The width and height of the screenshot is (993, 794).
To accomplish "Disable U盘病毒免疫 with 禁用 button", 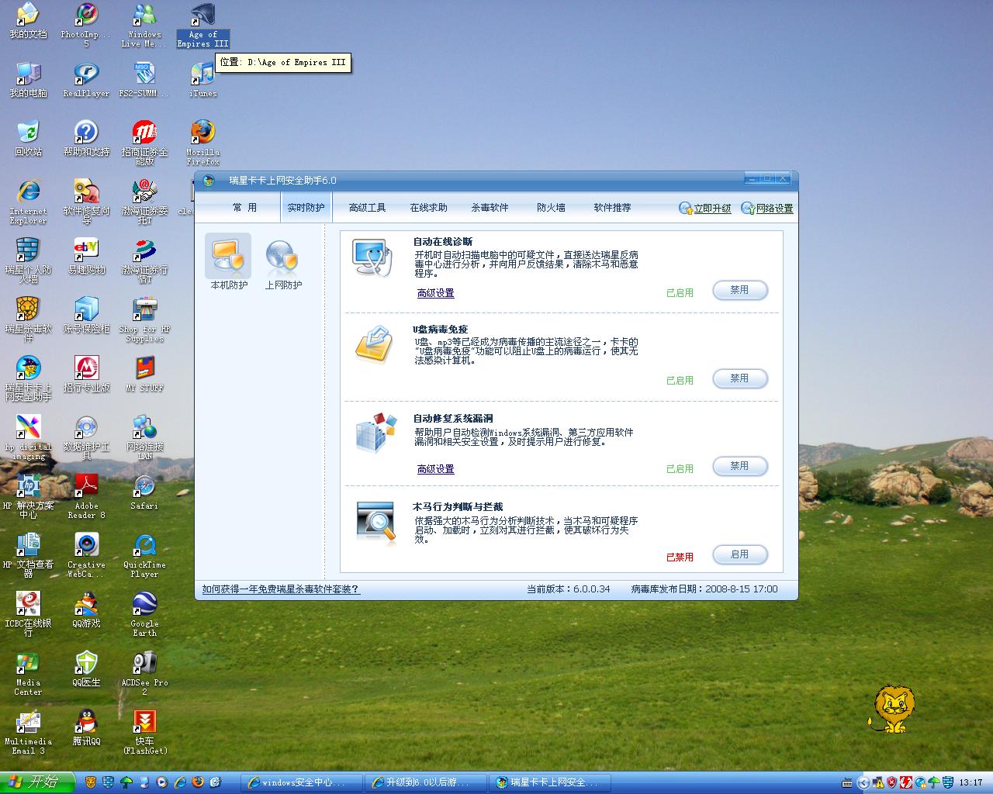I will coord(740,378).
